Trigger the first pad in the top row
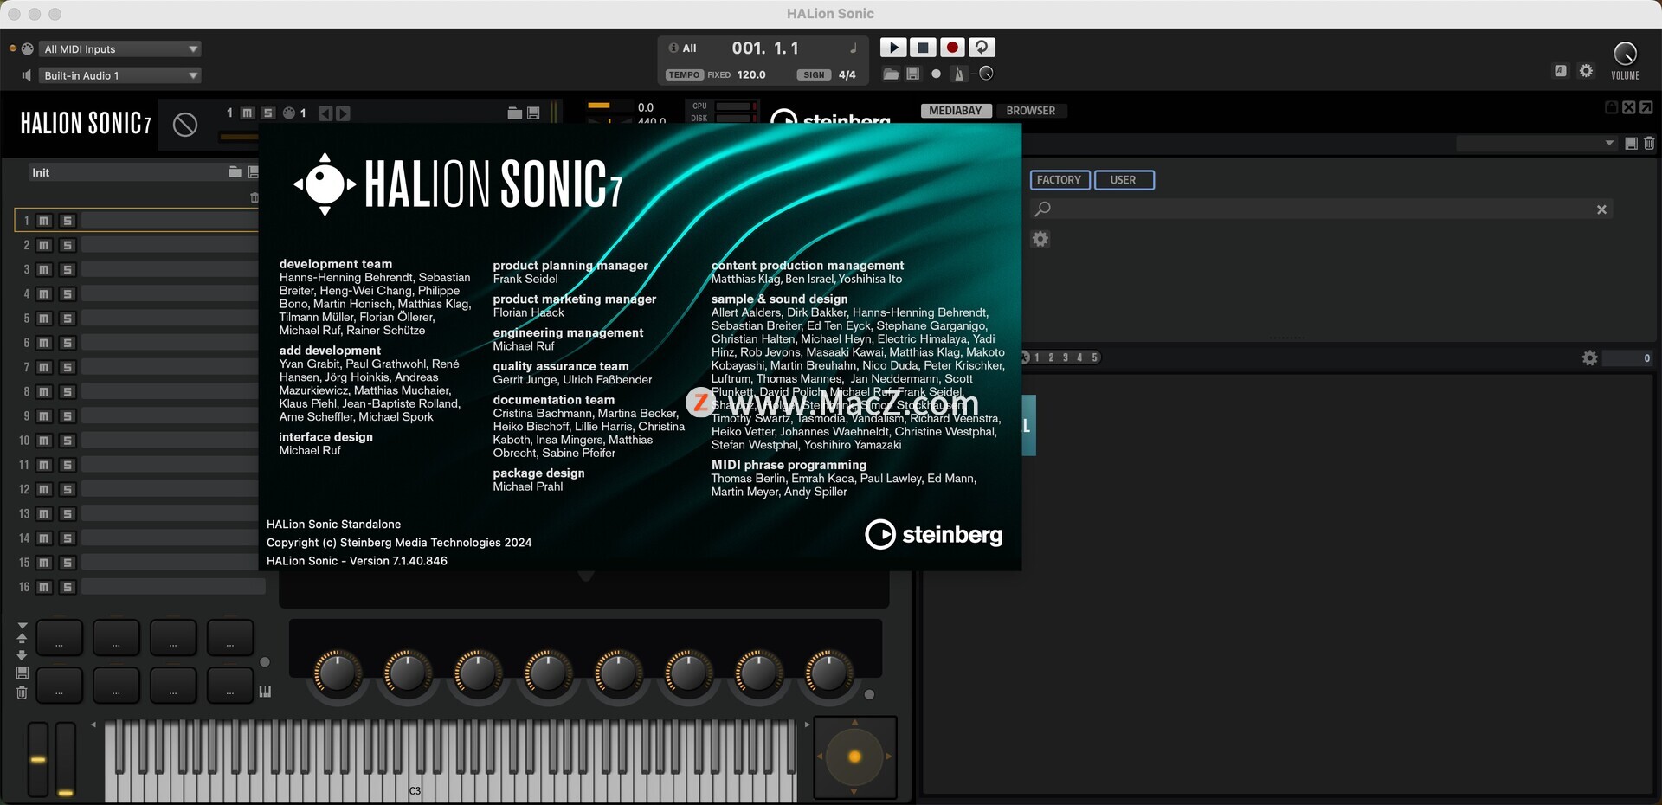Viewport: 1662px width, 805px height. coord(59,637)
